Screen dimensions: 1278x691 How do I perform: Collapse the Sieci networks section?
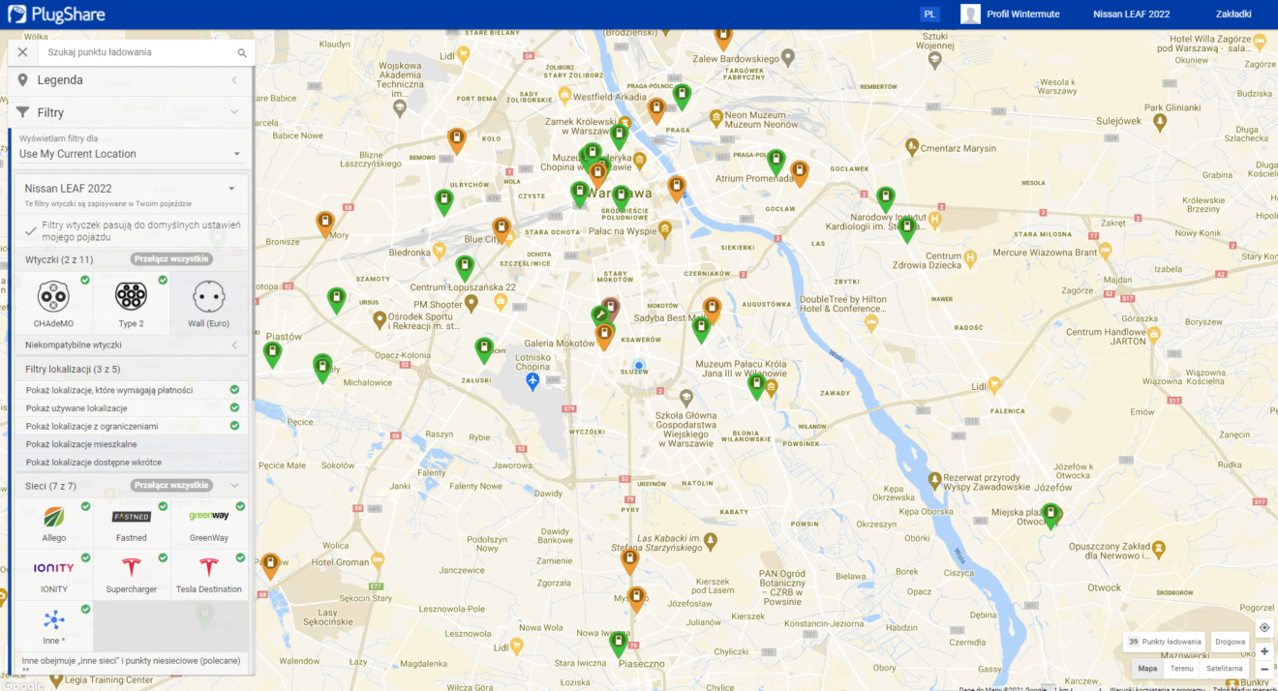point(234,486)
